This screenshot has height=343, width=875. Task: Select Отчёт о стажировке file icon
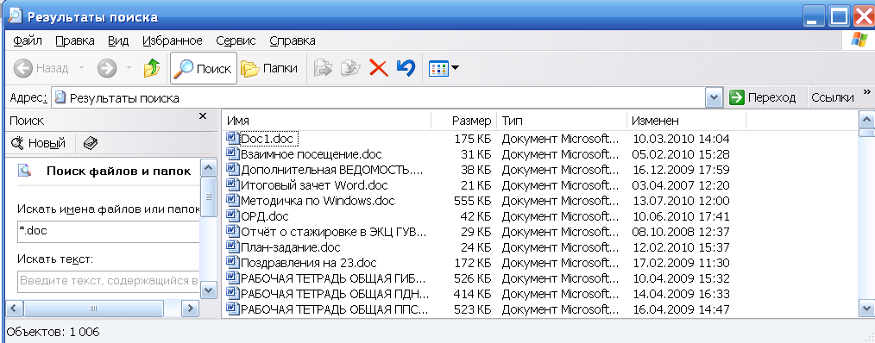pyautogui.click(x=232, y=232)
